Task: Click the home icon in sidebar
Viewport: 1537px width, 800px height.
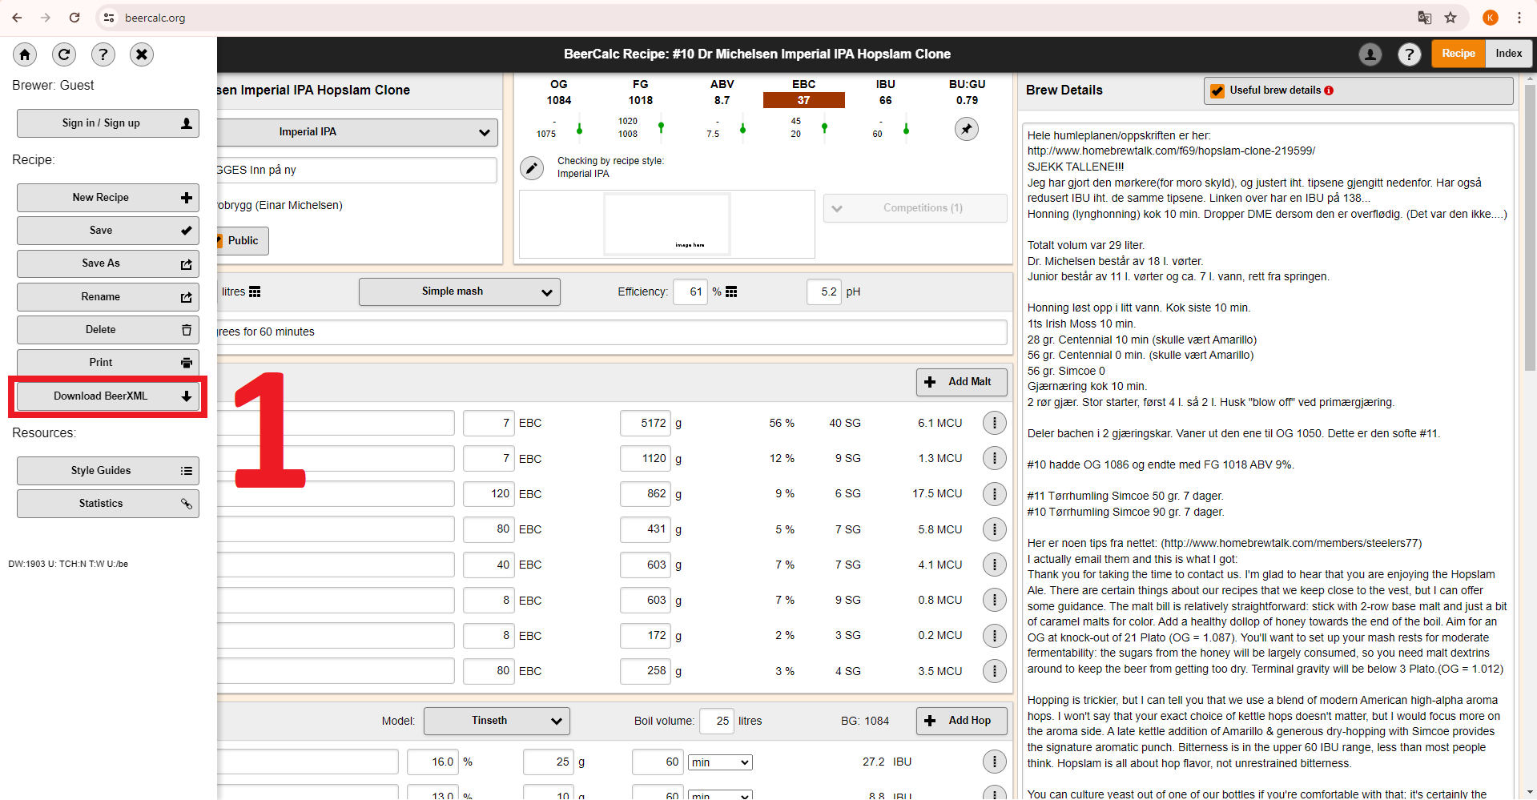Action: coord(25,54)
